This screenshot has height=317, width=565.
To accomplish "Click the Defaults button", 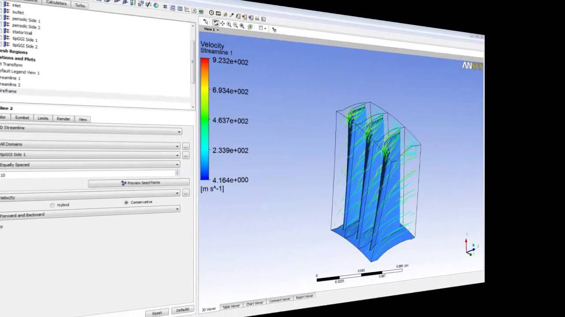I will click(x=183, y=310).
